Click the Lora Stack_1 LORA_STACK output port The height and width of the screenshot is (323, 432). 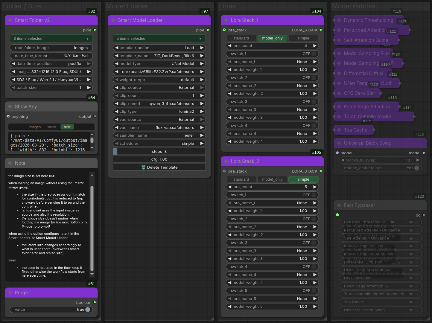(x=321, y=30)
